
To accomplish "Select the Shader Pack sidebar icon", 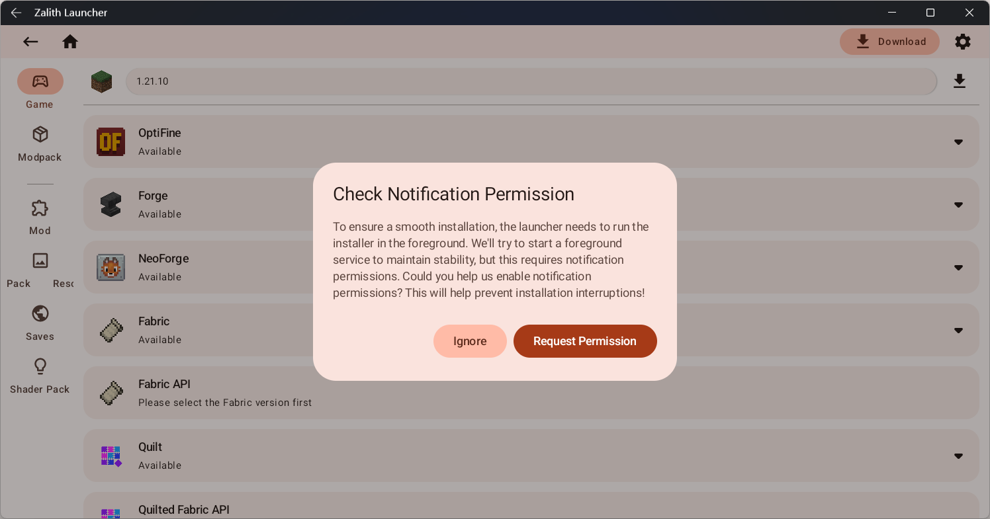I will (x=40, y=366).
